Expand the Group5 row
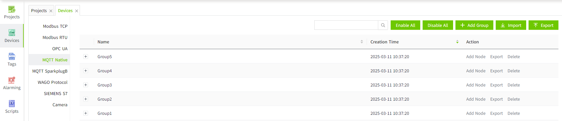562x121 pixels. pos(86,57)
